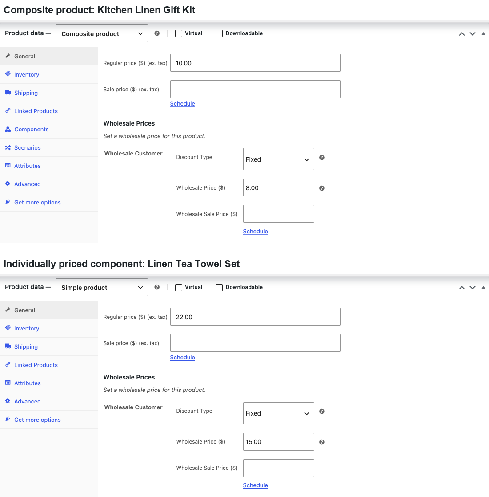
Task: Collapse the Linen Tea Towel Set product data panel
Action: [x=483, y=288]
